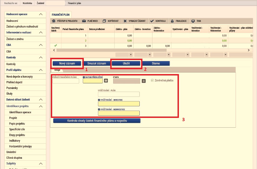
Task: Select table row with order 2
Action: click(x=151, y=41)
